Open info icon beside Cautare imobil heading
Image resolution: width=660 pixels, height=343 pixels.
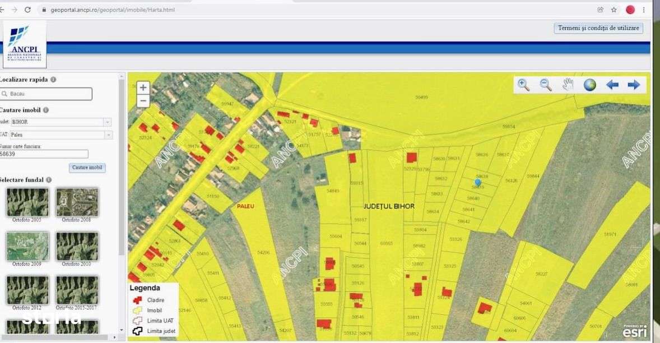(x=46, y=110)
